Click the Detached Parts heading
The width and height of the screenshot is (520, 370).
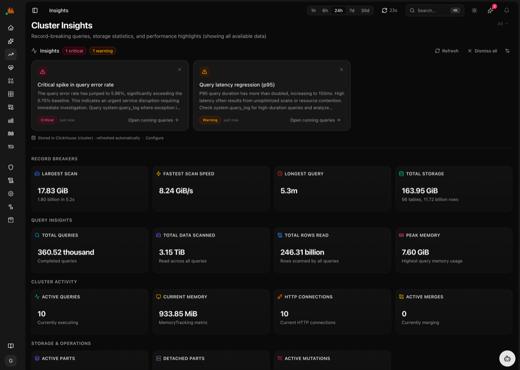[184, 358]
